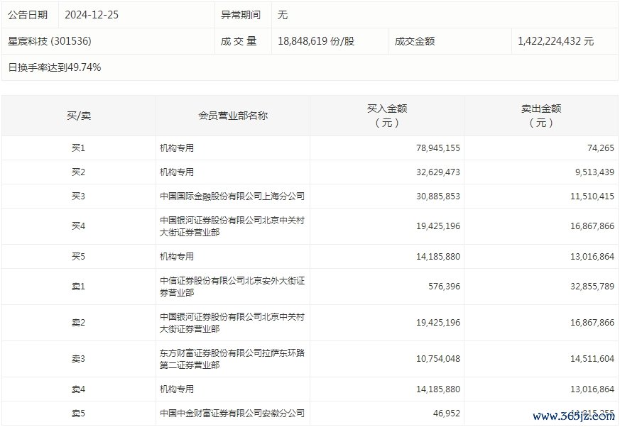Select the 卖2 row label
620x427 pixels.
coord(78,323)
